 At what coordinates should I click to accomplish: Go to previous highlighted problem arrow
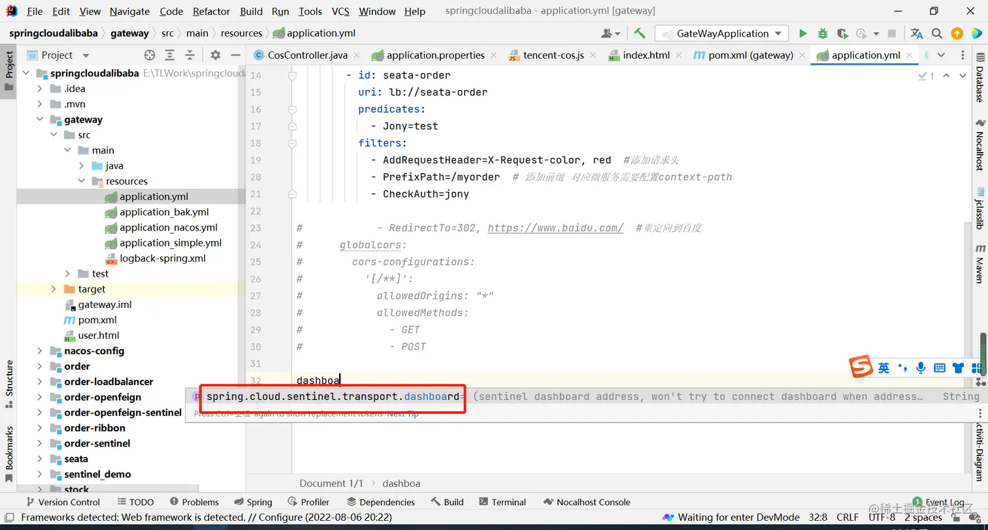[946, 76]
